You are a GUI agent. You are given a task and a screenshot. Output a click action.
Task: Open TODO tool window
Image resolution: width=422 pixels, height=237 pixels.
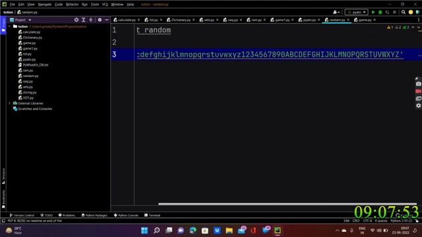(47, 215)
